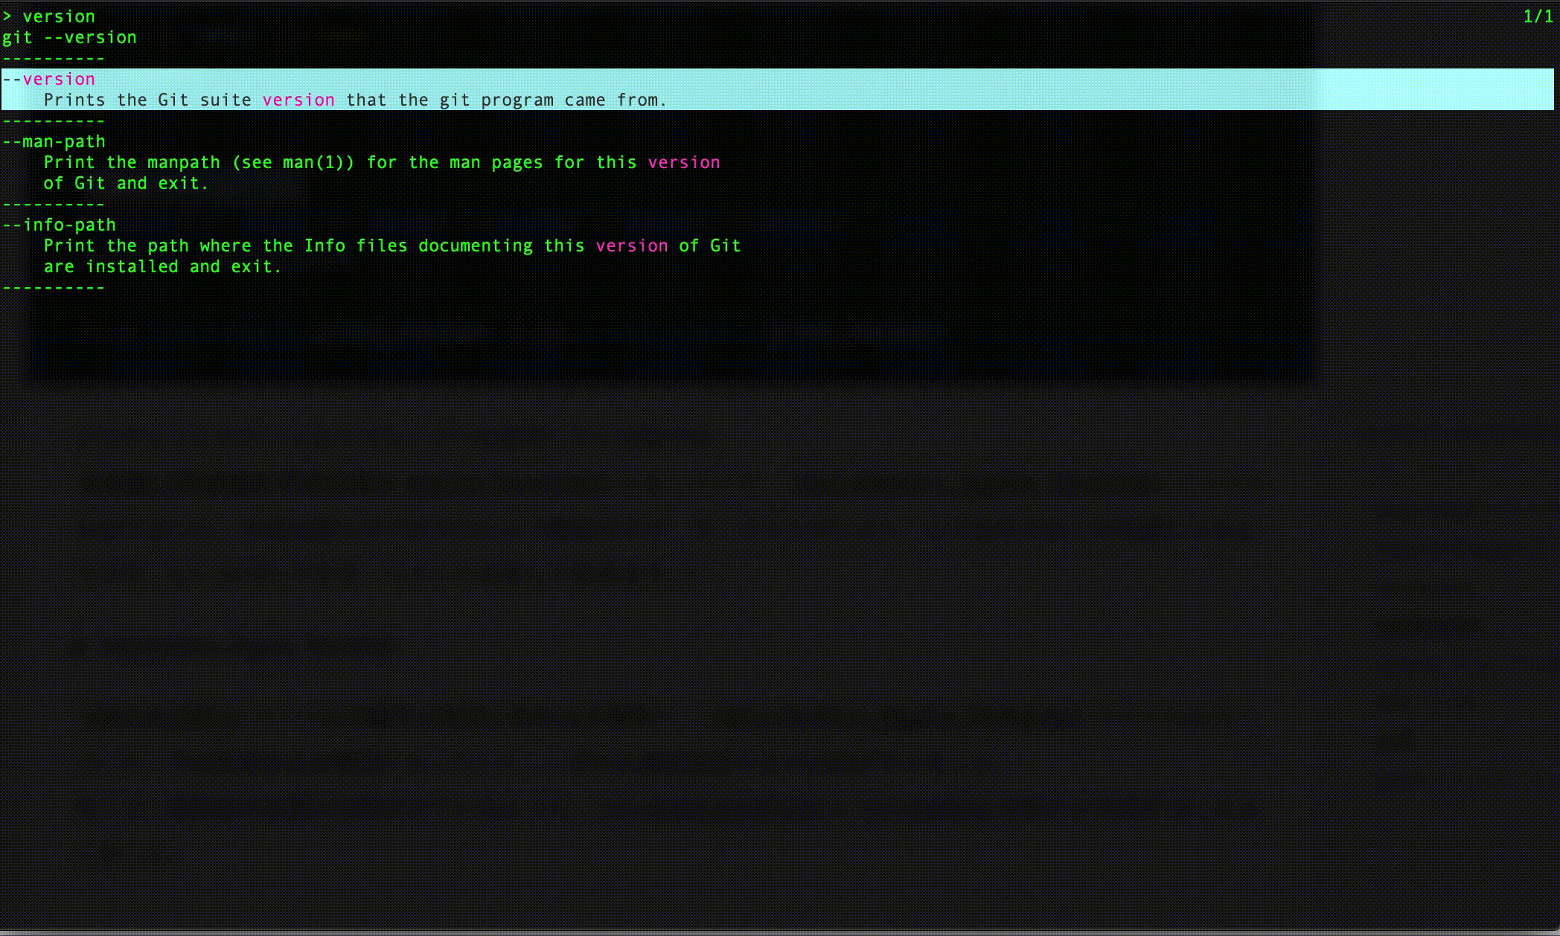Click dashed separator above --info-path heading

point(54,204)
